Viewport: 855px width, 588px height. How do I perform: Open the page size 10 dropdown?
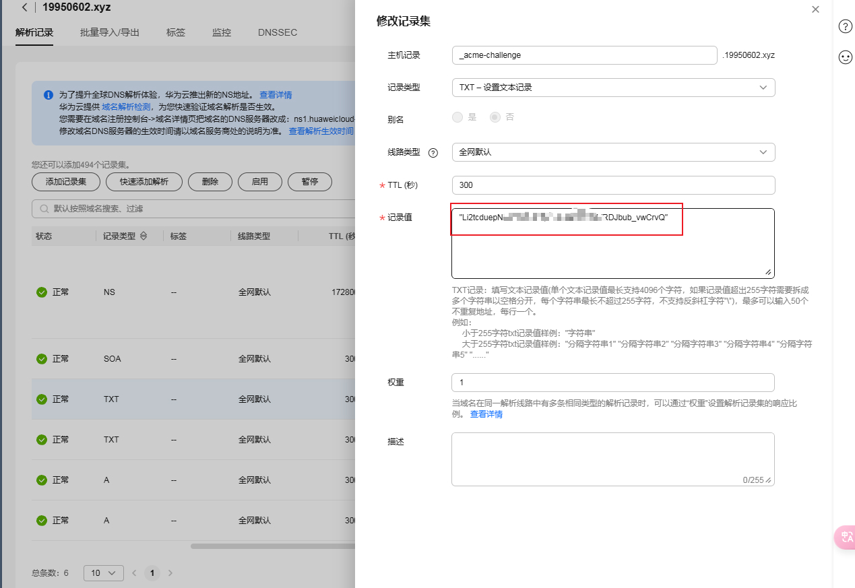coord(103,573)
